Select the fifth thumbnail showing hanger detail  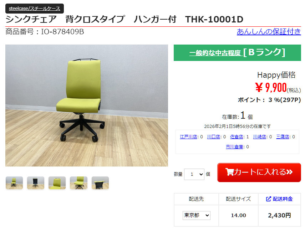[x=100, y=183]
